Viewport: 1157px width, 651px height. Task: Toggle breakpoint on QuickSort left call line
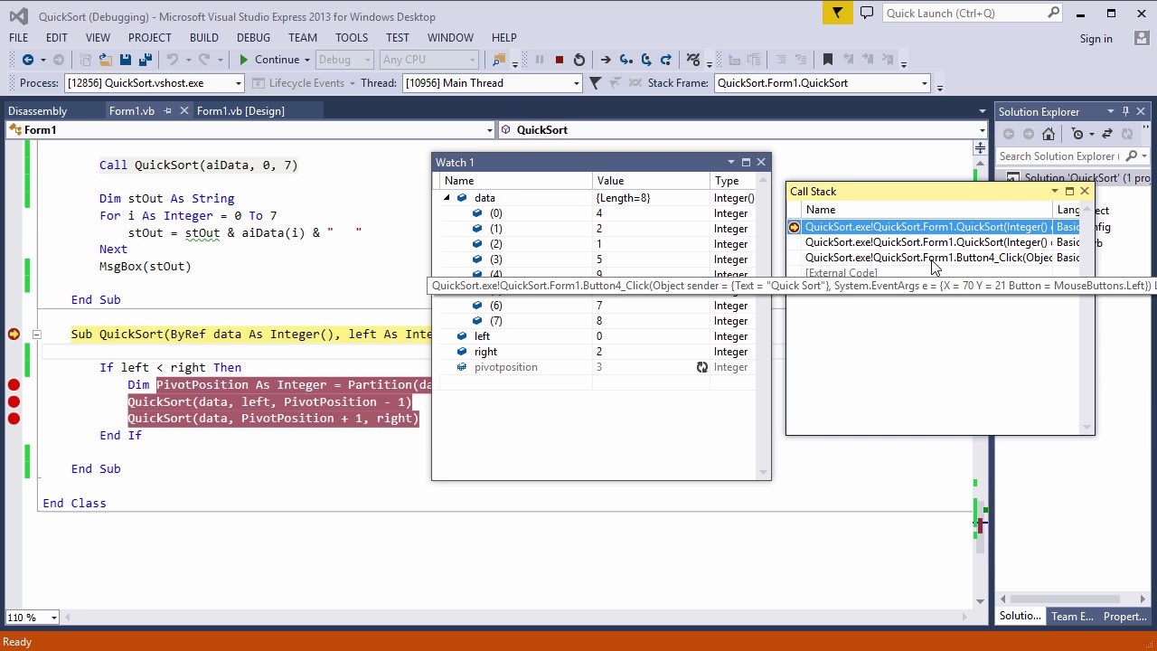click(14, 401)
